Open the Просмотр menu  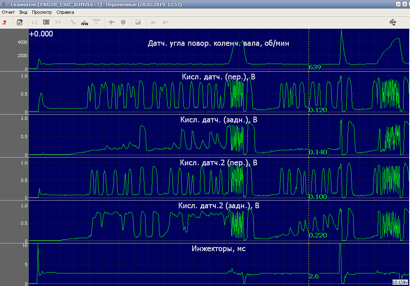(x=42, y=13)
